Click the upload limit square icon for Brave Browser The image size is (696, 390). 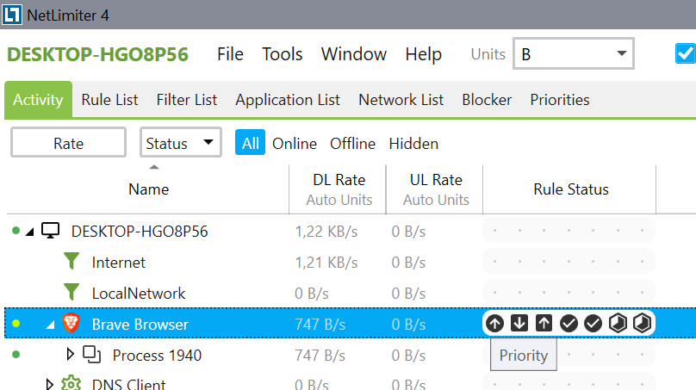pyautogui.click(x=544, y=324)
